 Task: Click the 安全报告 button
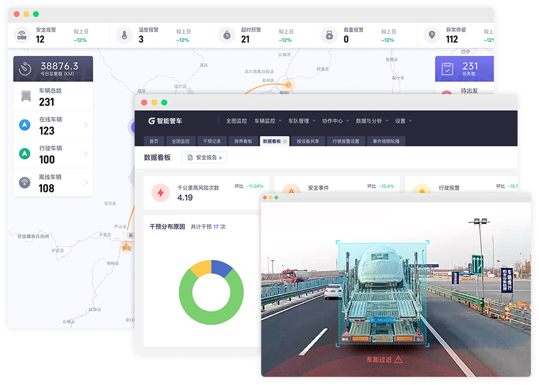click(x=205, y=157)
